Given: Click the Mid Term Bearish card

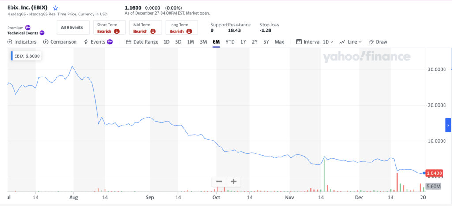Looking at the screenshot, I should pos(145,28).
